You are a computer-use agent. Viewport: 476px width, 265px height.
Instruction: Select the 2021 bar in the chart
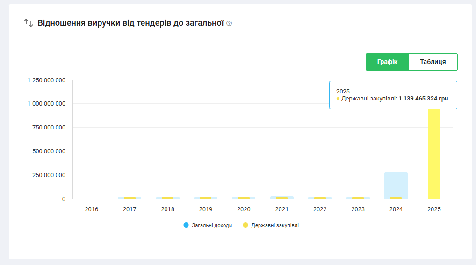281,198
